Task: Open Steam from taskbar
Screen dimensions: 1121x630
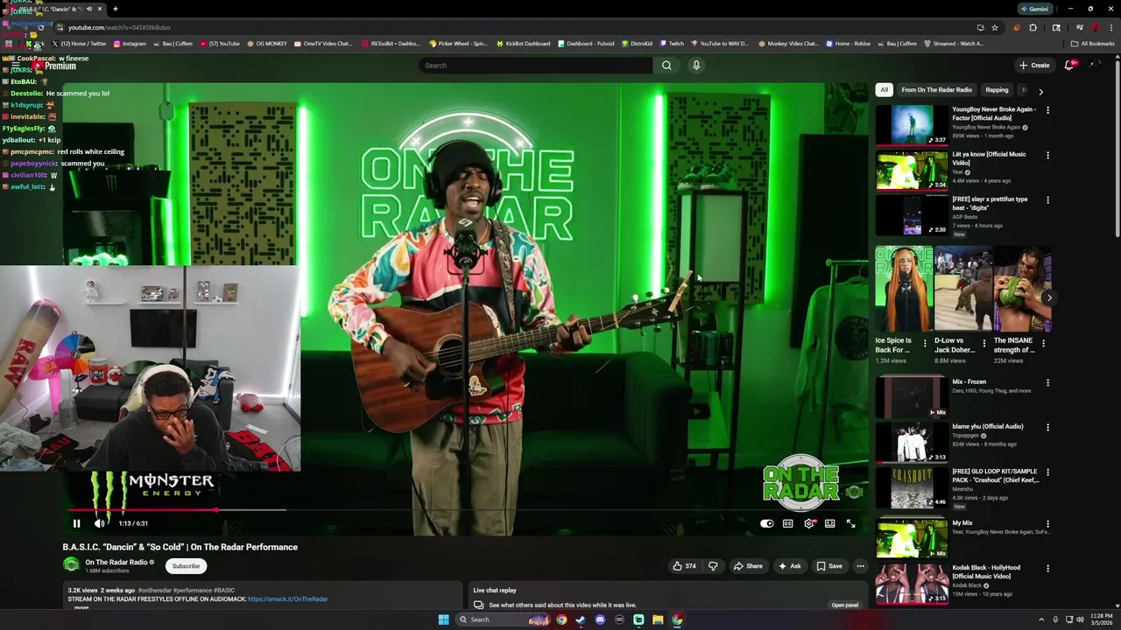Action: click(581, 619)
